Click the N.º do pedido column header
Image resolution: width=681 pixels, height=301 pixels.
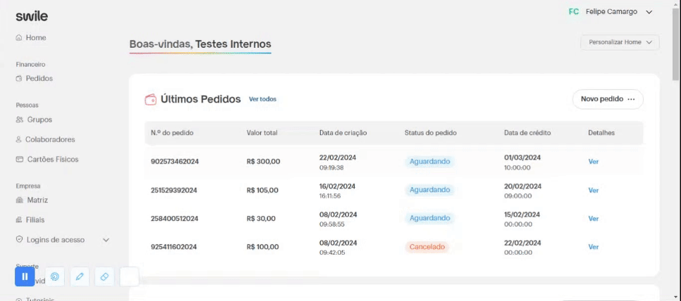coord(172,133)
